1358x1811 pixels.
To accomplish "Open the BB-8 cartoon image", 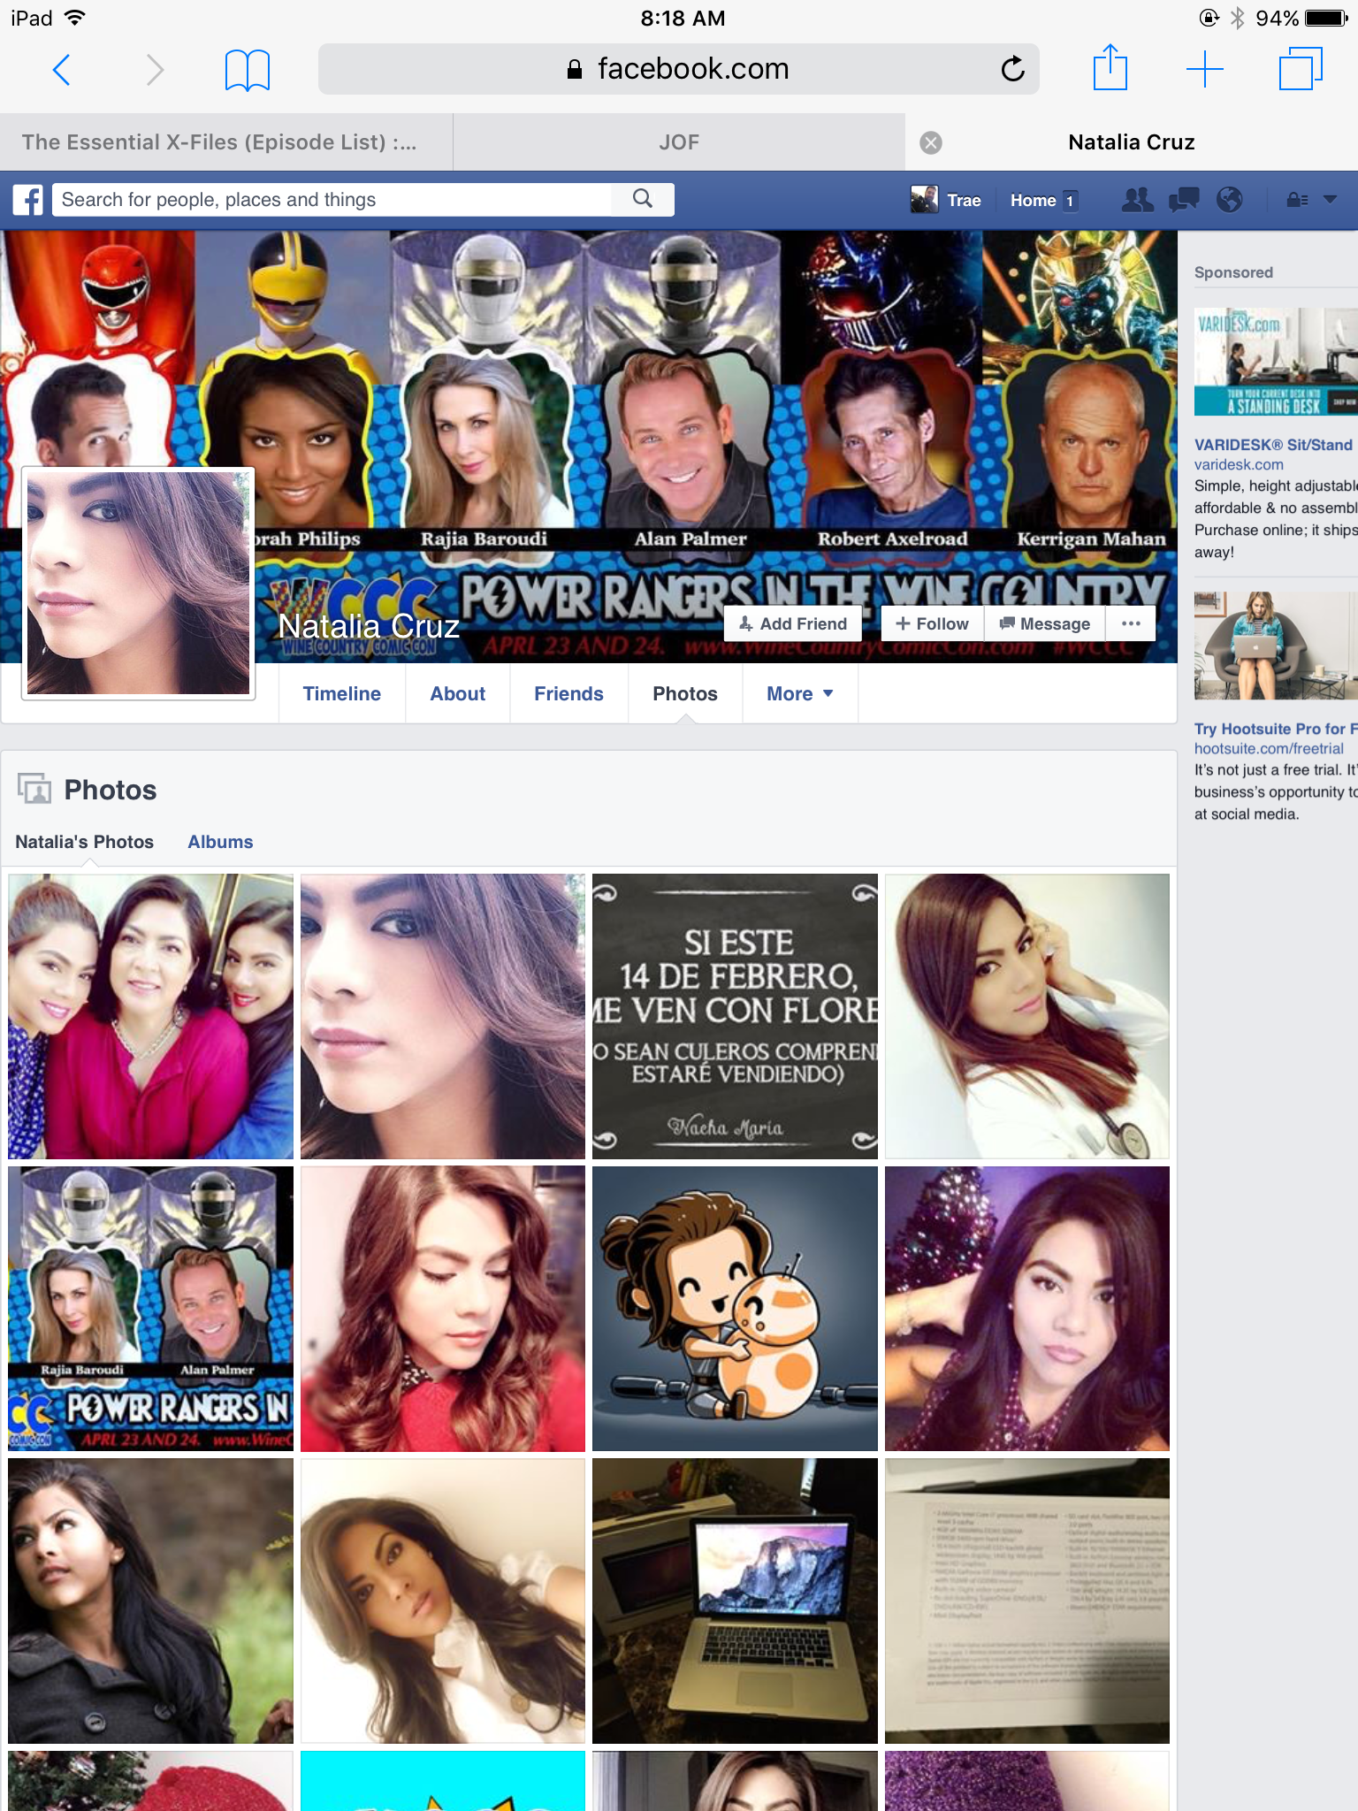I will coord(735,1309).
